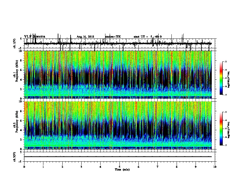
Task: Click time axis tick label "9"
Action: pyautogui.click(x=196, y=167)
